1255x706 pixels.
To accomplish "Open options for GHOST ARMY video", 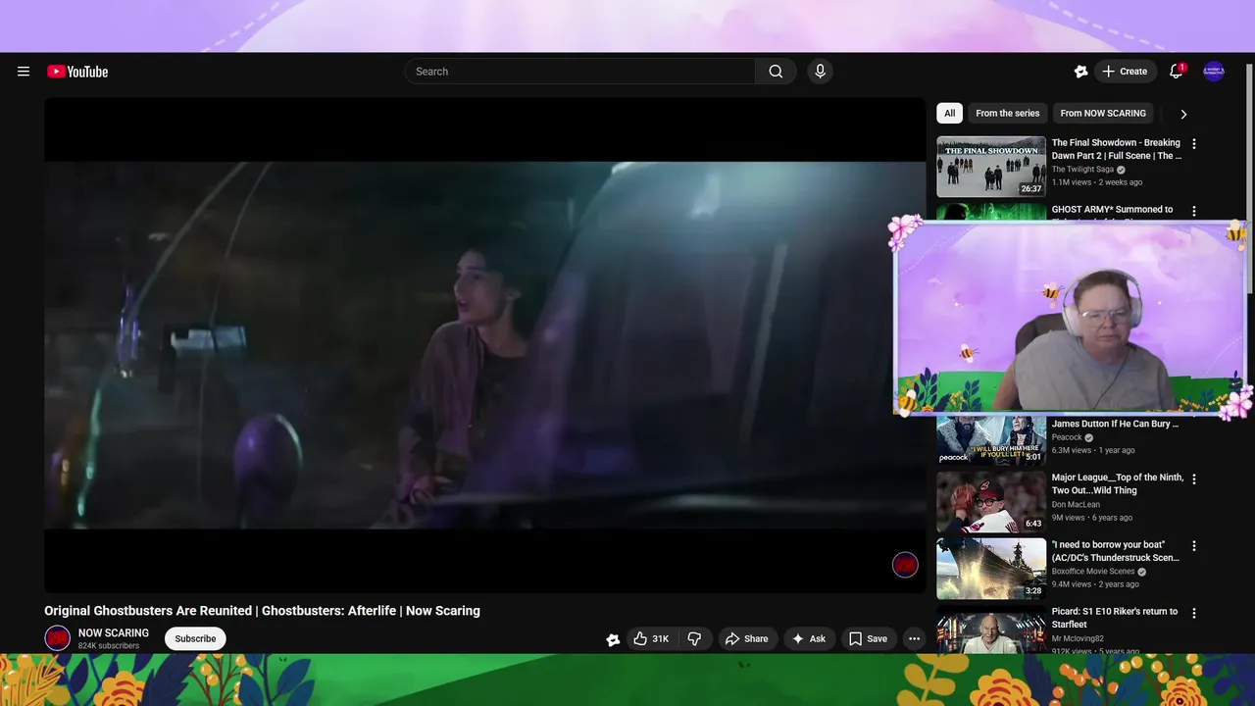I will (1193, 211).
